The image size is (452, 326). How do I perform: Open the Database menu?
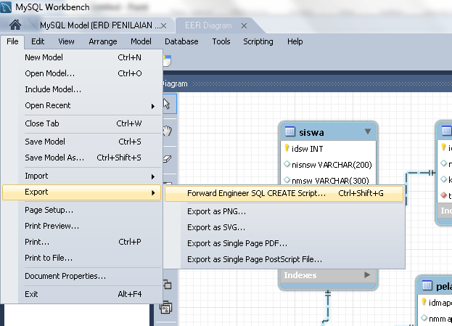181,41
